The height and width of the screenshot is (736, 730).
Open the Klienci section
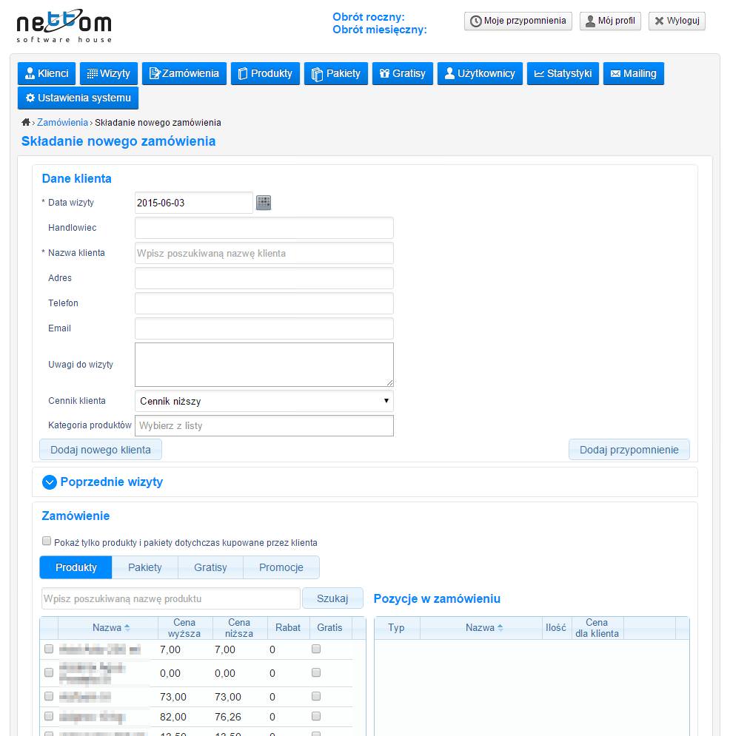(x=47, y=73)
